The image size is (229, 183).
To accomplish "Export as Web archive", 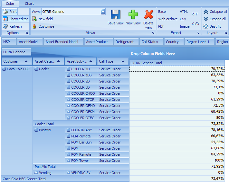I will point(168,19).
